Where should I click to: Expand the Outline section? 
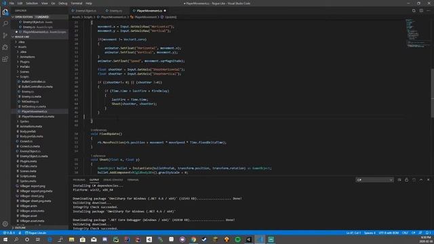[x=39, y=228]
